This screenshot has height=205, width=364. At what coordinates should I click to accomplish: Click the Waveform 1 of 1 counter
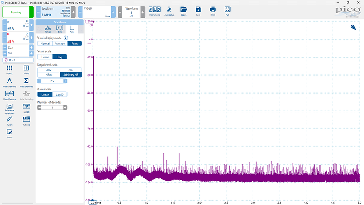131,12
